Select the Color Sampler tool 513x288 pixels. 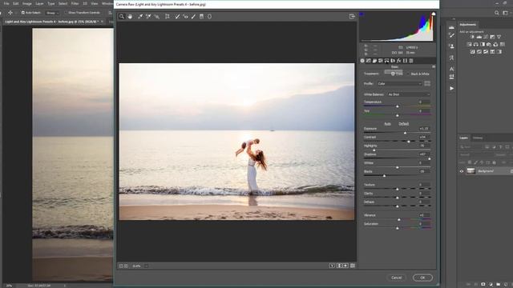pos(148,16)
